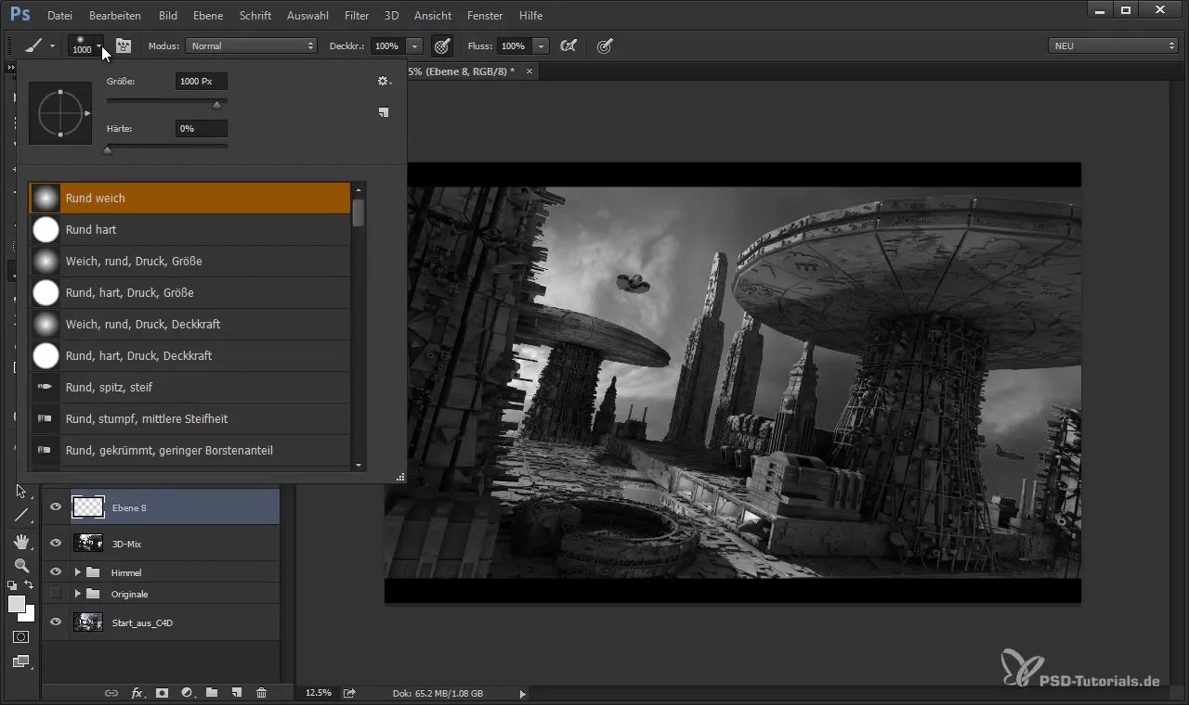Open the tool preset picker arrow
The height and width of the screenshot is (705, 1189).
click(53, 45)
